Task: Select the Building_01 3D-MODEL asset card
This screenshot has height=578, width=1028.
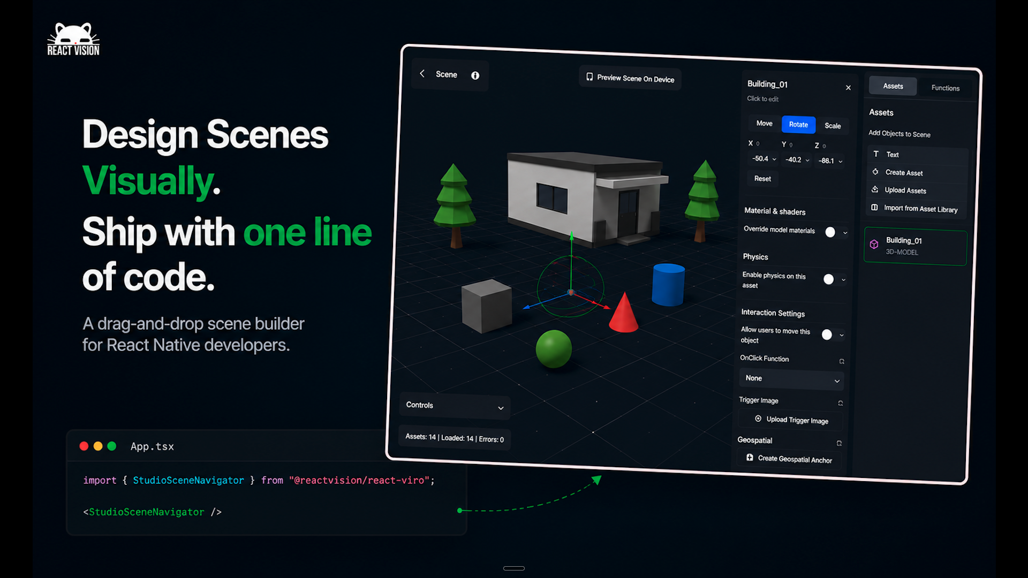Action: pos(916,247)
